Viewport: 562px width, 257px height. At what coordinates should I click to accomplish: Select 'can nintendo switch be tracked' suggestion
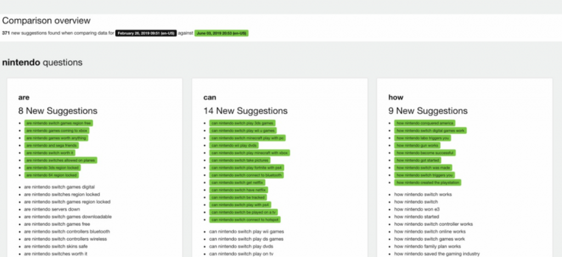(x=238, y=198)
